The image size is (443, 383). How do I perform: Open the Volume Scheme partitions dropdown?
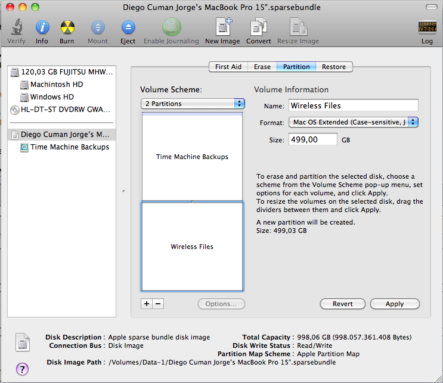click(193, 104)
